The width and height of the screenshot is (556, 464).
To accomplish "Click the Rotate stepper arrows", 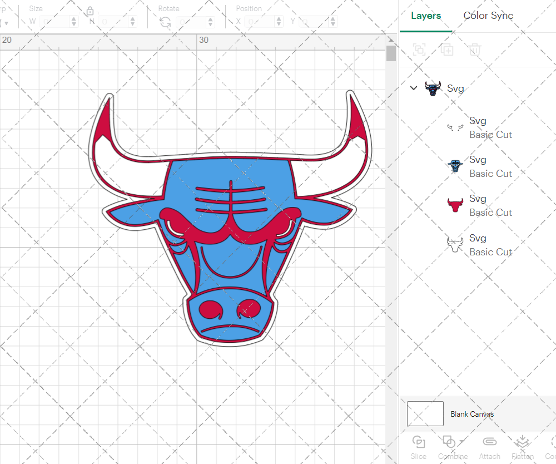I will tap(211, 22).
